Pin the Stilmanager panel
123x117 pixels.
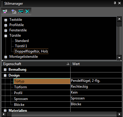point(115,3)
